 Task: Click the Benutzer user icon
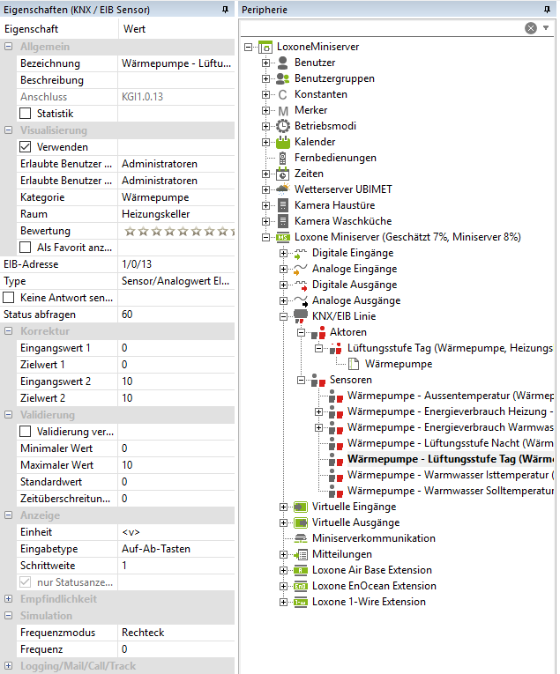(x=282, y=63)
